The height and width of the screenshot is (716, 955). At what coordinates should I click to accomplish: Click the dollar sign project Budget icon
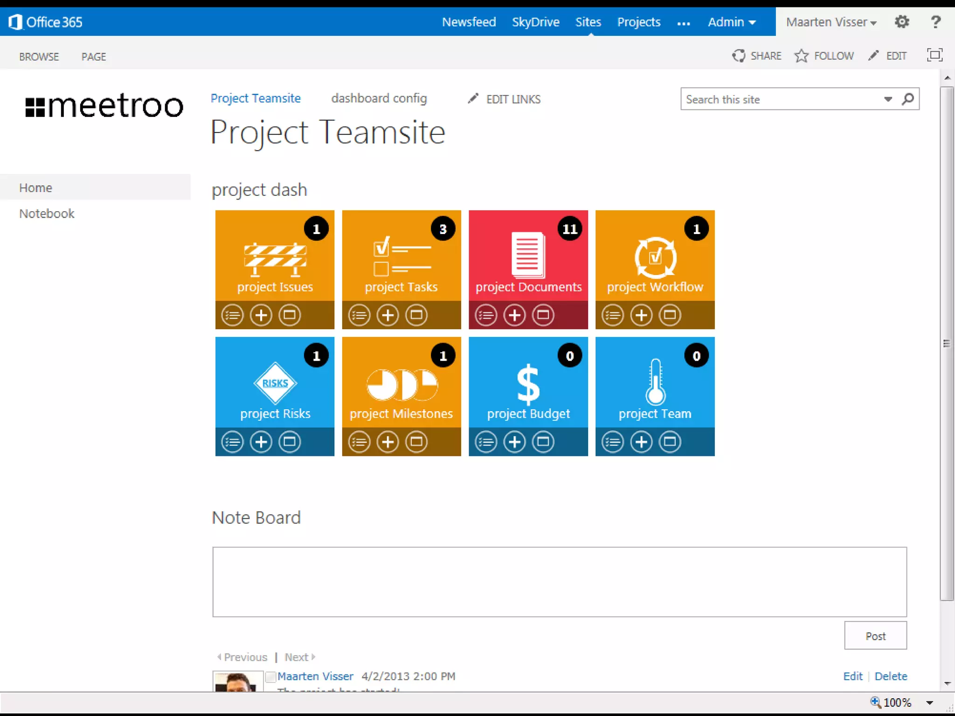[528, 384]
